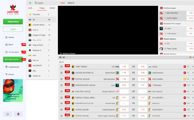The height and width of the screenshot is (120, 194).
Task: Open the Cybersport menu item
Action: 13,60
